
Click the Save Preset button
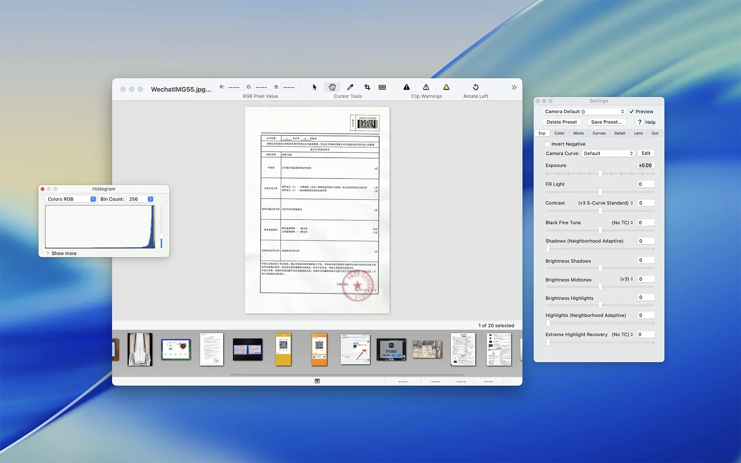coord(606,122)
